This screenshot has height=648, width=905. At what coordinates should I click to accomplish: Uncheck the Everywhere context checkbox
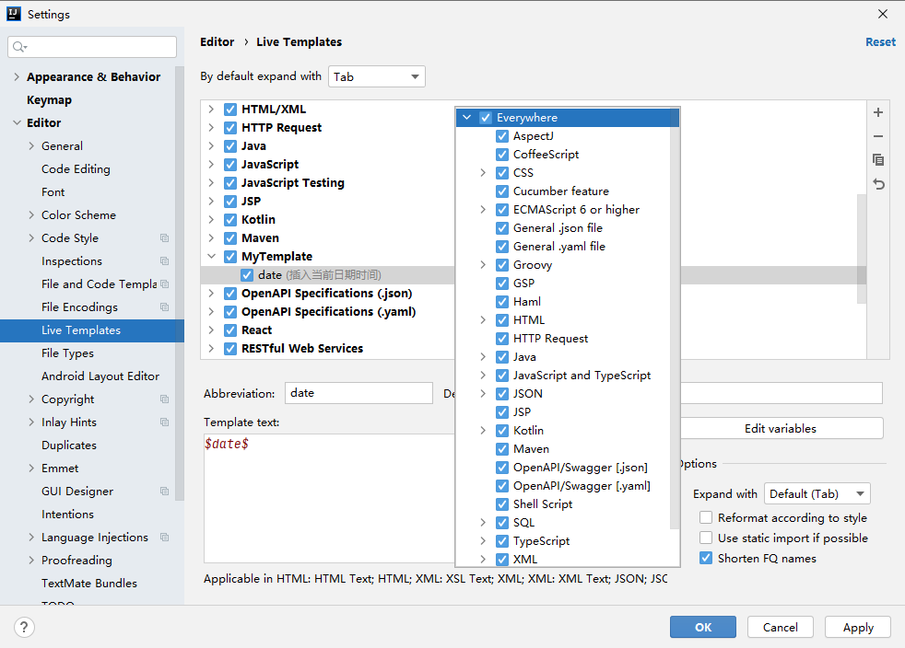(486, 118)
